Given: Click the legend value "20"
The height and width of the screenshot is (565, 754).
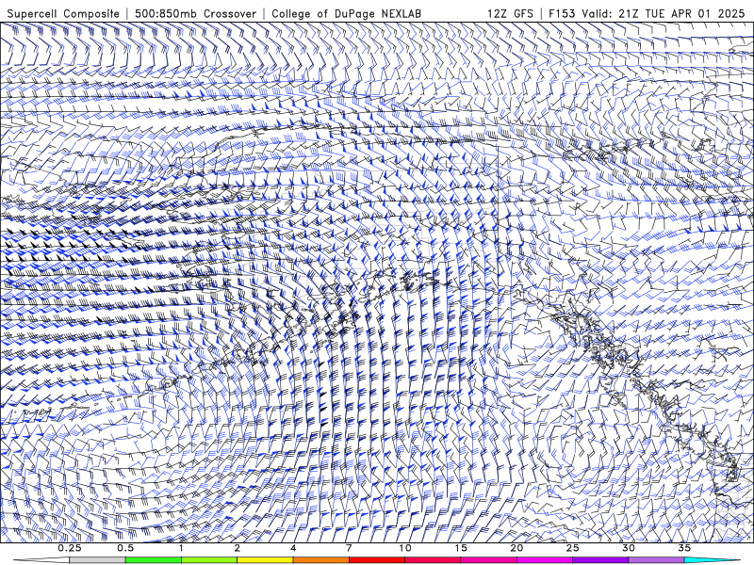Looking at the screenshot, I should pyautogui.click(x=516, y=548).
